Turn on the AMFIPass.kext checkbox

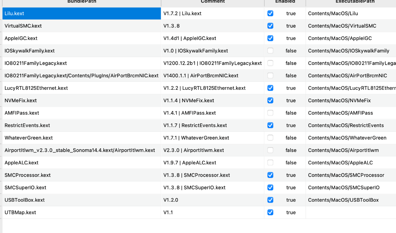(x=270, y=113)
